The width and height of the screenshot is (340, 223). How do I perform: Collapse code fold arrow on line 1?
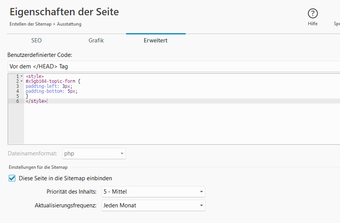(21, 76)
